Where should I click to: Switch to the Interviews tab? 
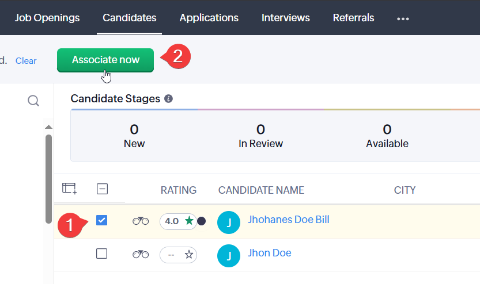coord(285,18)
